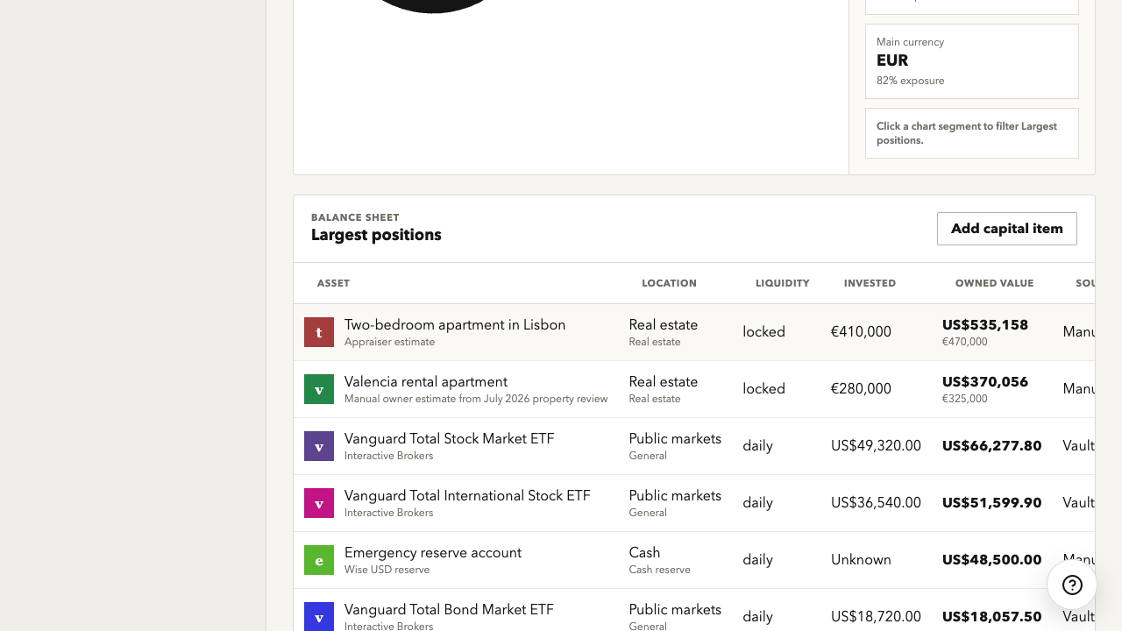
Task: Click the dark chart segment at top
Action: (433, 5)
